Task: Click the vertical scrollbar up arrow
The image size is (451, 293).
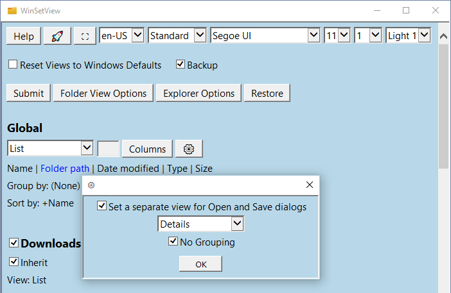Action: tap(443, 36)
